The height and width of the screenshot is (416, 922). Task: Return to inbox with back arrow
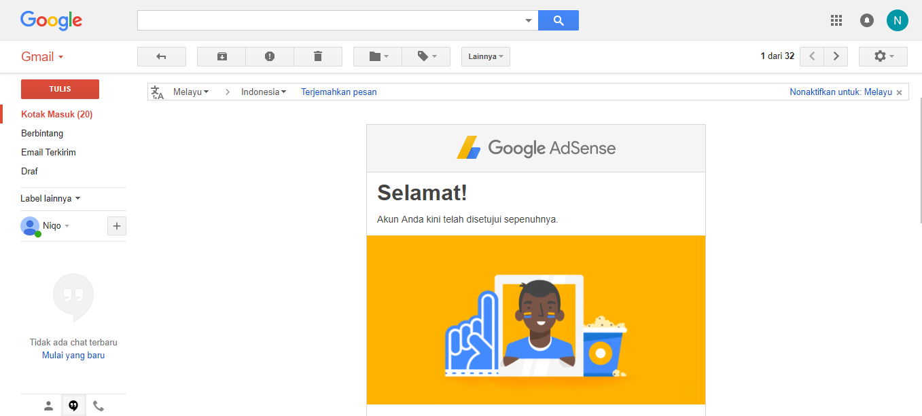coord(161,56)
